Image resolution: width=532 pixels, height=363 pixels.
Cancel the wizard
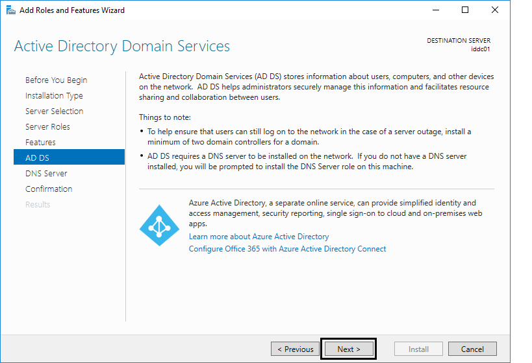tap(472, 349)
